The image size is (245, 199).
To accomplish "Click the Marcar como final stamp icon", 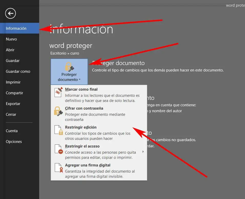I will 58,92.
